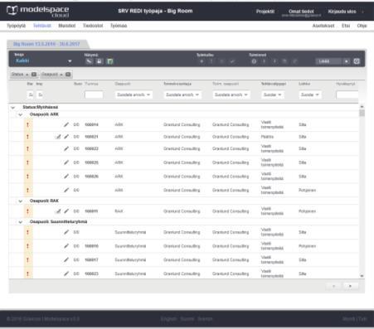Open the Lisää dropdown arrow

click(x=347, y=61)
